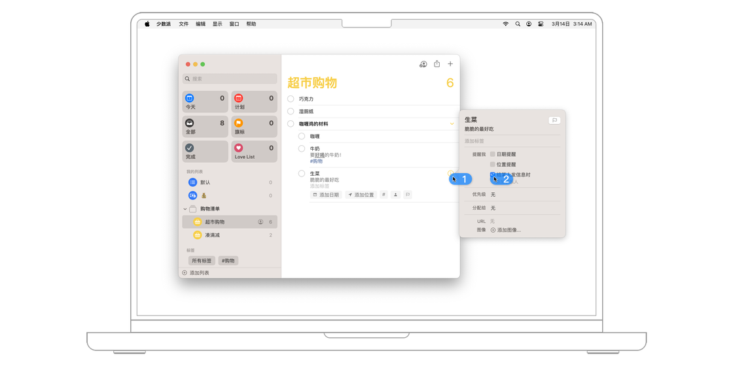The image size is (733, 366).
Task: Toggle the flag button in details popover
Action: pyautogui.click(x=554, y=120)
